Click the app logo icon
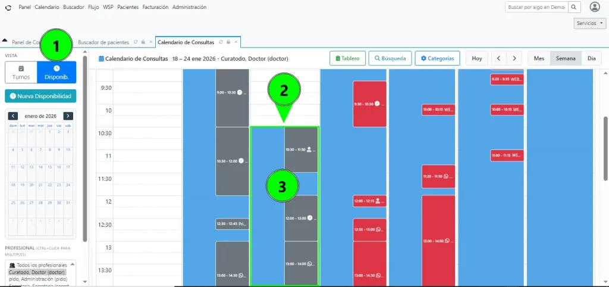Viewport: 609px width, 287px height. tap(8, 7)
